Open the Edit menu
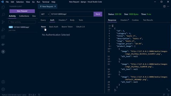 (13, 2)
